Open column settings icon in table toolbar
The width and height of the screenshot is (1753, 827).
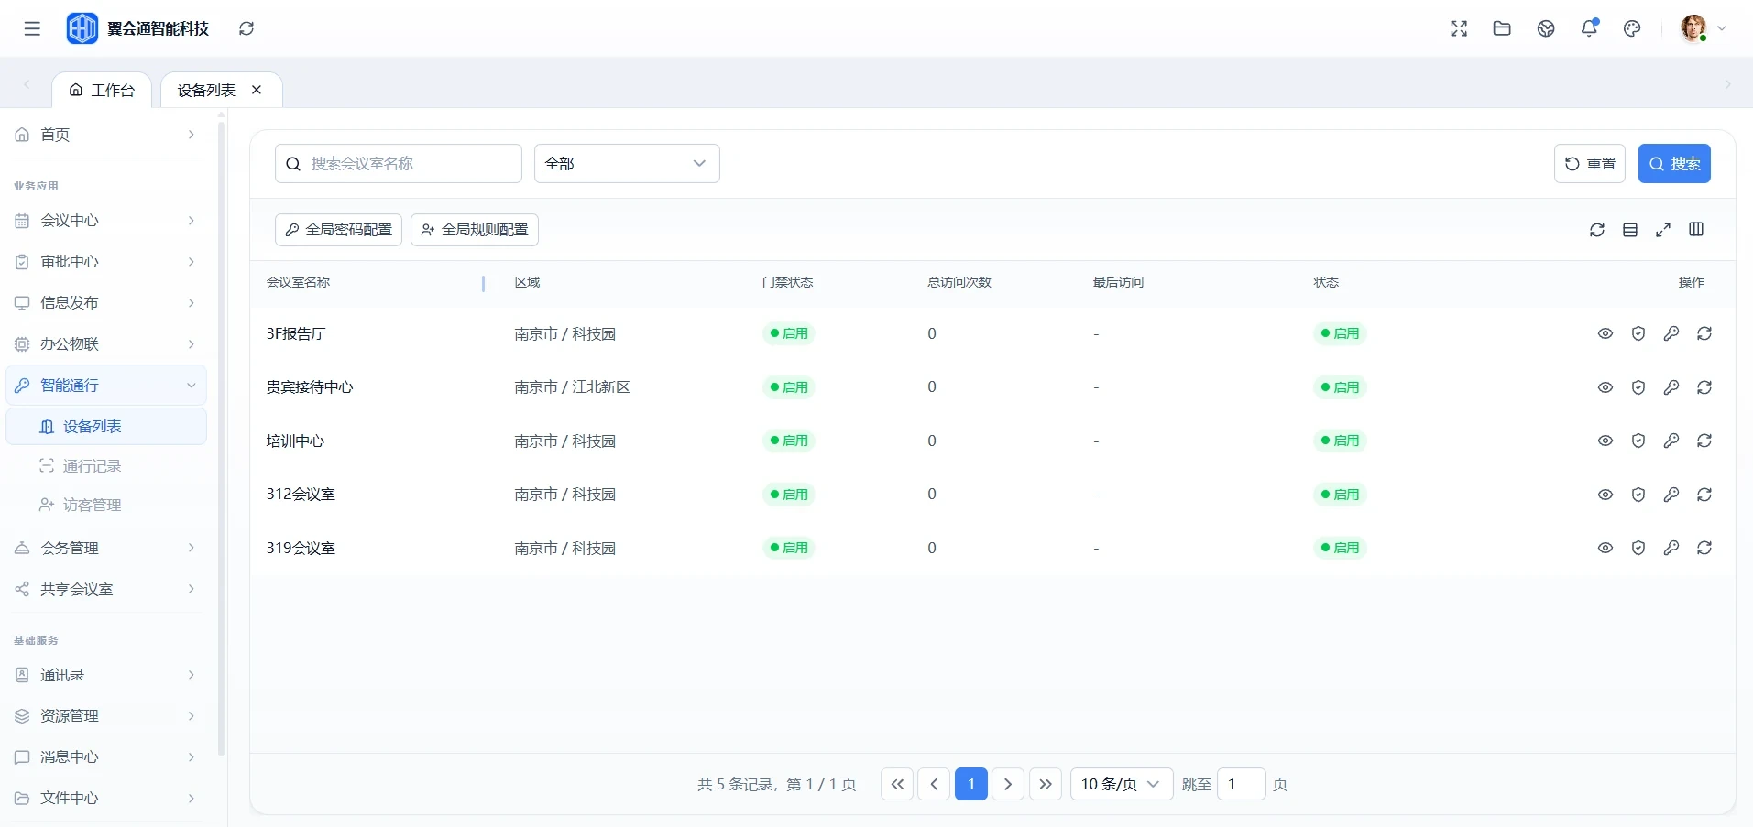pos(1696,230)
